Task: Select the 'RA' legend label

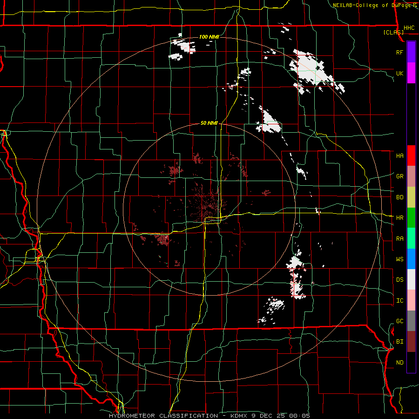Action: [399, 239]
